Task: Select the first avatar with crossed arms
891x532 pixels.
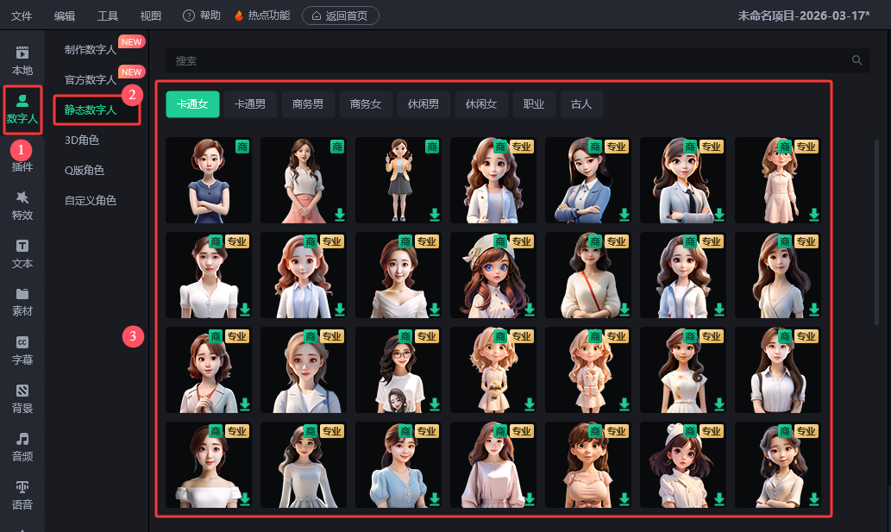Action: (209, 180)
